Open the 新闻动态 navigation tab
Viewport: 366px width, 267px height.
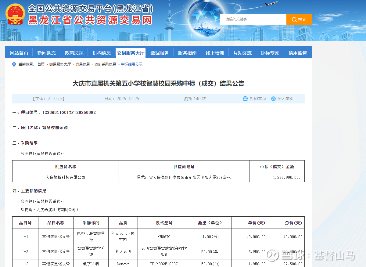coord(47,53)
